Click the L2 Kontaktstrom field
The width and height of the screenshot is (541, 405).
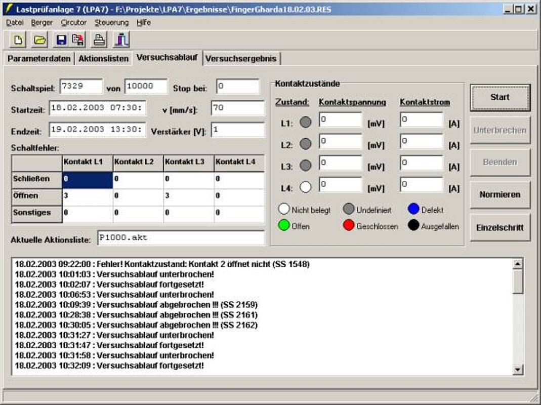pyautogui.click(x=422, y=141)
